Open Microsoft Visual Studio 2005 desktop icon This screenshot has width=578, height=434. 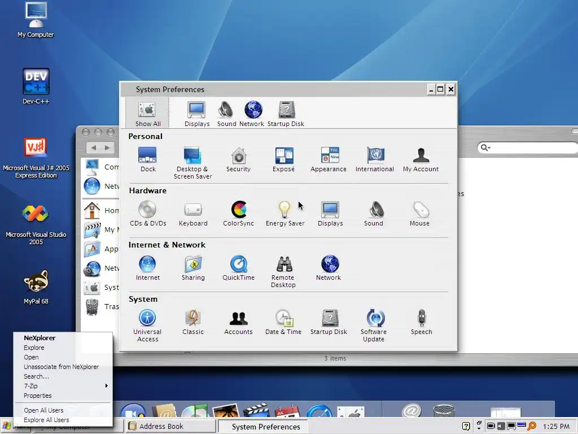click(x=36, y=225)
